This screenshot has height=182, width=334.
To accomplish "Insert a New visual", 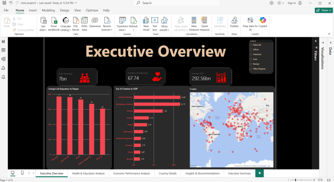I will [x=146, y=24].
